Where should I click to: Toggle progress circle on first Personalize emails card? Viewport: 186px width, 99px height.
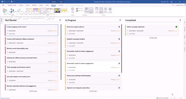[x=119, y=51]
